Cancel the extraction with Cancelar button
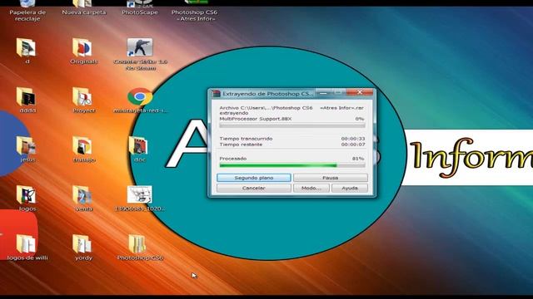 pos(253,188)
